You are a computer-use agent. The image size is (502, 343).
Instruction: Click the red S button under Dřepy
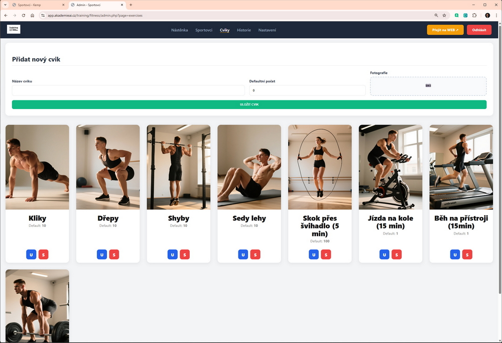click(x=114, y=255)
